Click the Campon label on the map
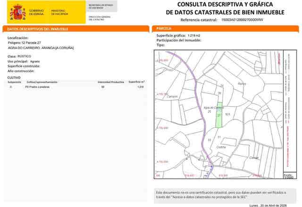Image resolution: width=302 pixels, height=207 pixels. point(172,97)
